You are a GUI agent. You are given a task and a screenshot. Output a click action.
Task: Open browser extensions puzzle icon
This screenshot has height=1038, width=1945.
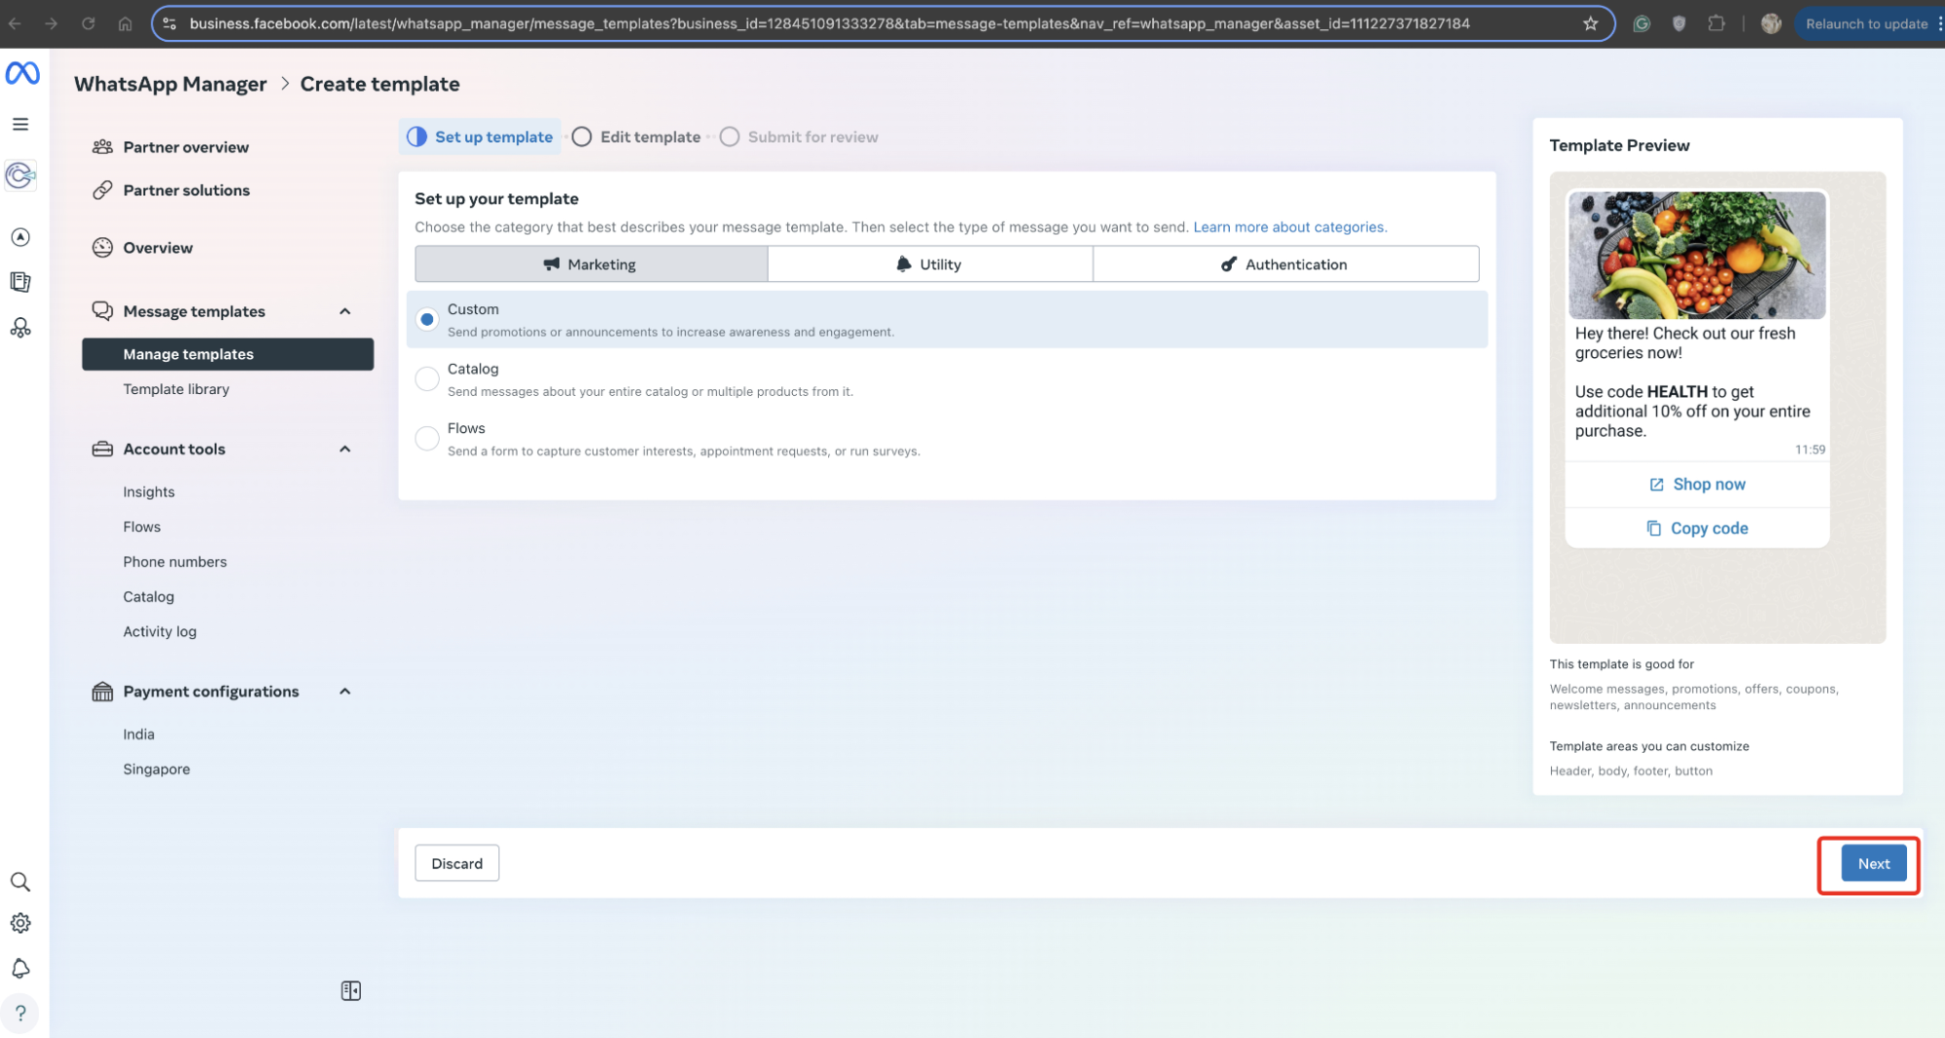(x=1716, y=23)
